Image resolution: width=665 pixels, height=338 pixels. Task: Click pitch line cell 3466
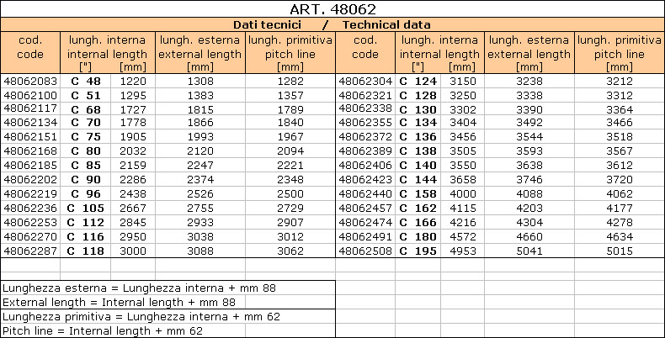(x=620, y=123)
